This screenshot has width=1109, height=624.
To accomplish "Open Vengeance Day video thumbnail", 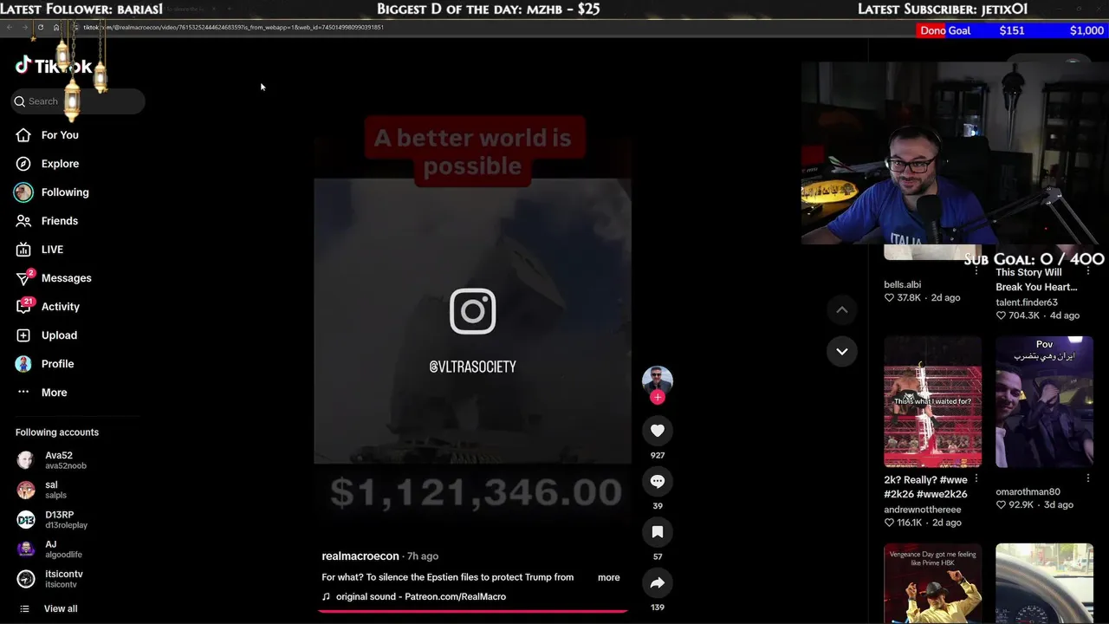I will tap(933, 583).
